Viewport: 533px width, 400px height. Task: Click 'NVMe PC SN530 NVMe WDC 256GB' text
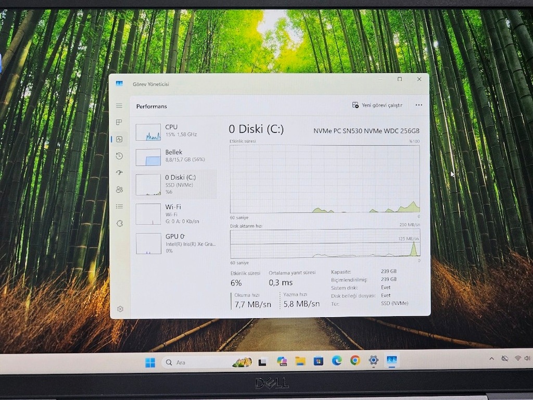pyautogui.click(x=366, y=131)
